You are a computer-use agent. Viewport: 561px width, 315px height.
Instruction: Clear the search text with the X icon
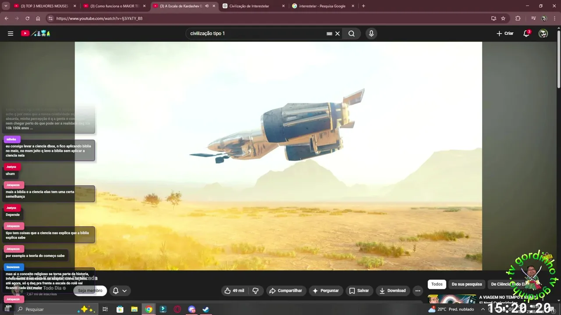(x=337, y=33)
